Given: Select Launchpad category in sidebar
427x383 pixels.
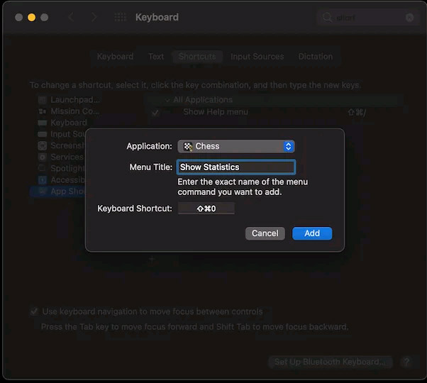Looking at the screenshot, I should coord(68,99).
